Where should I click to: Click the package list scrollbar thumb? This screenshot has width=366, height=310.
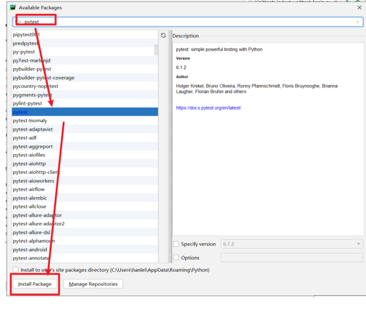point(156,50)
